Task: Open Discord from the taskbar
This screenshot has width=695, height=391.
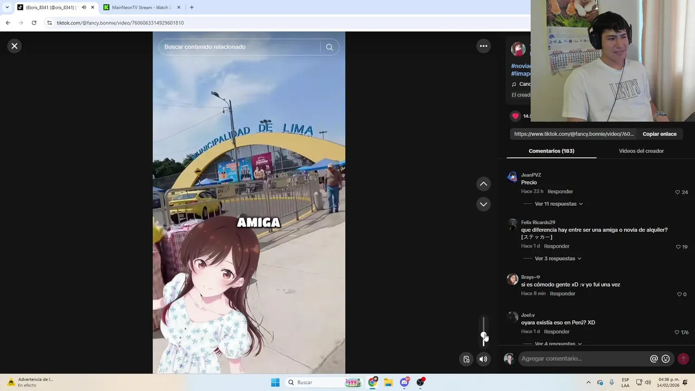Action: pyautogui.click(x=405, y=382)
